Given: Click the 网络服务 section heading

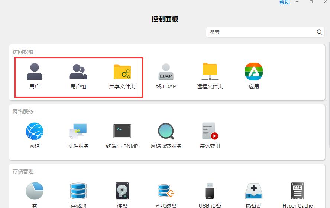Looking at the screenshot, I should point(23,112).
